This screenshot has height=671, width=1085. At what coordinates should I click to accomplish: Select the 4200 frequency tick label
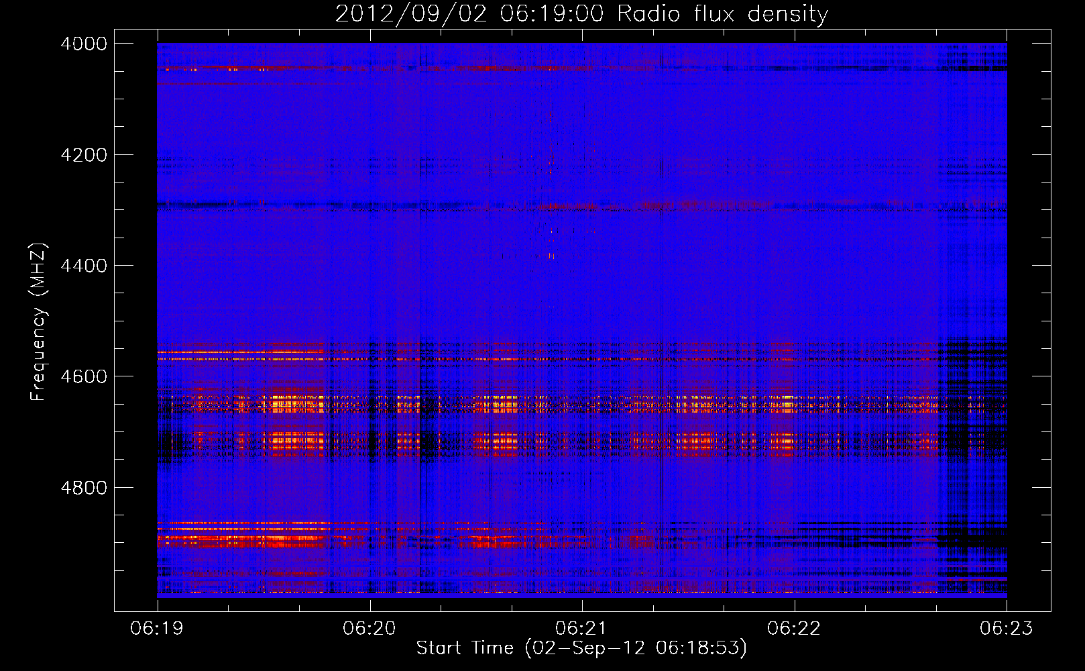tap(84, 155)
